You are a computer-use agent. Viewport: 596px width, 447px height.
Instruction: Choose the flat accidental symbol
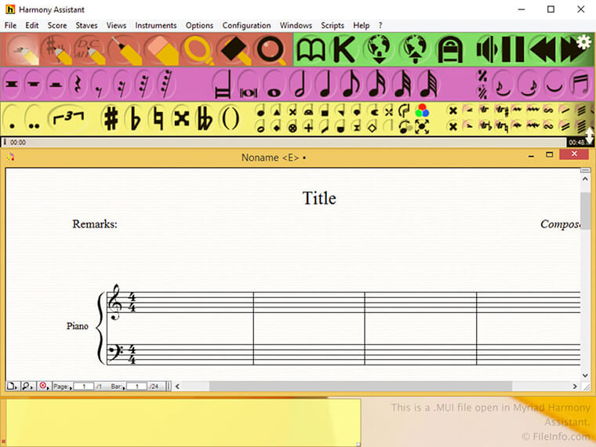135,118
